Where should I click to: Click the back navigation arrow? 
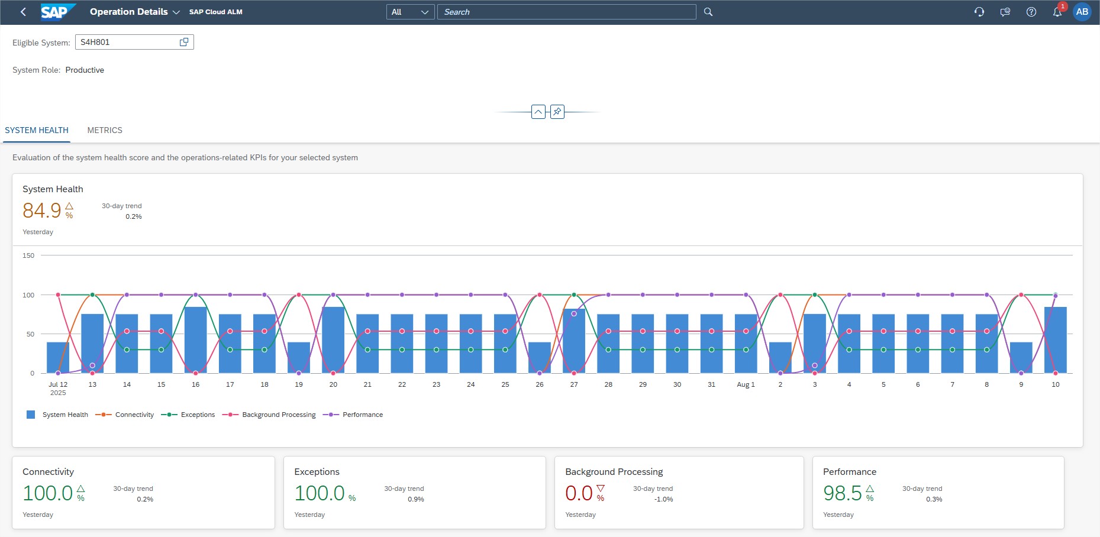[x=23, y=12]
